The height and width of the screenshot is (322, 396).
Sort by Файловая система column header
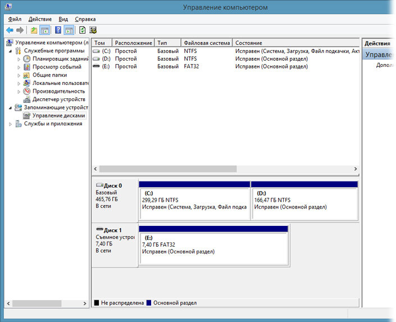(x=207, y=43)
